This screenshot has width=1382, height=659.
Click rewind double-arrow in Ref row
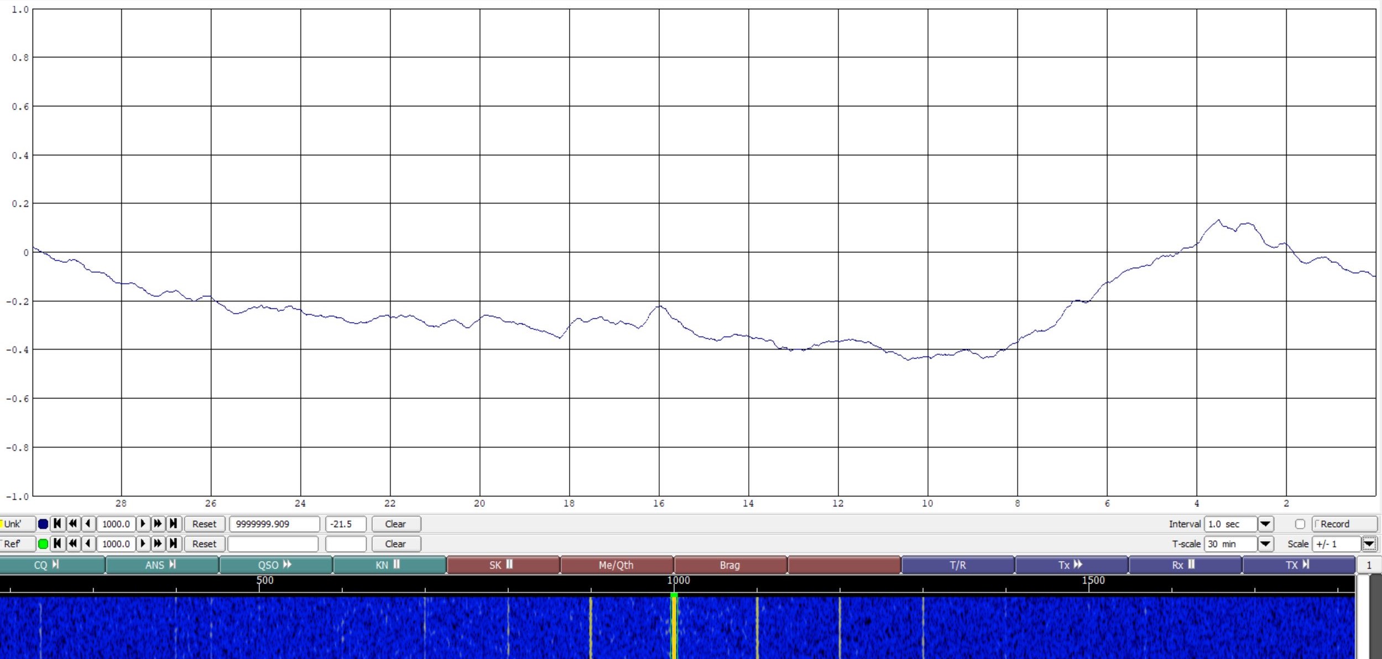tap(72, 543)
